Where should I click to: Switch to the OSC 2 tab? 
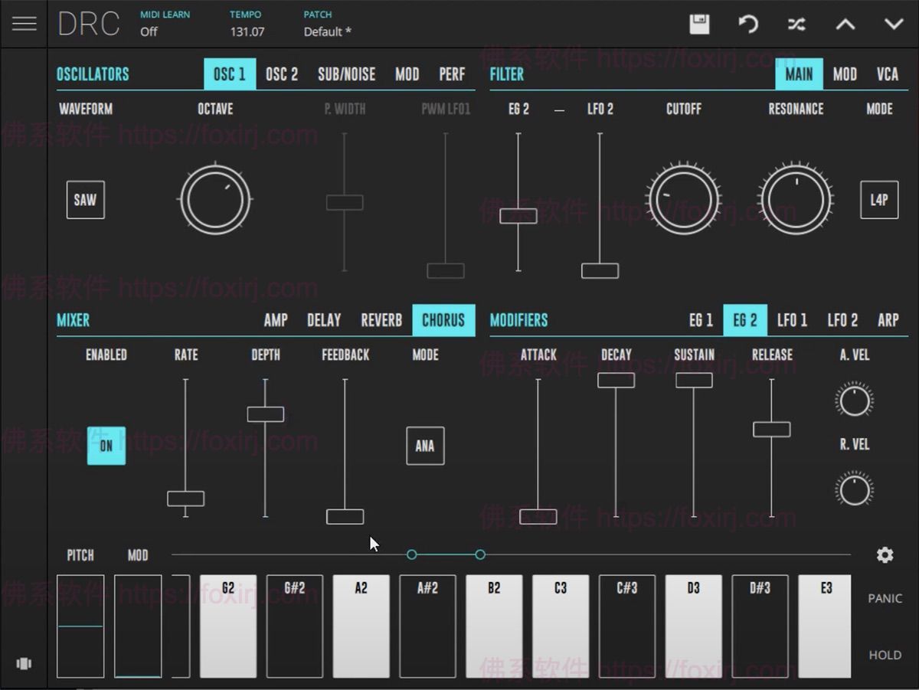click(x=282, y=74)
